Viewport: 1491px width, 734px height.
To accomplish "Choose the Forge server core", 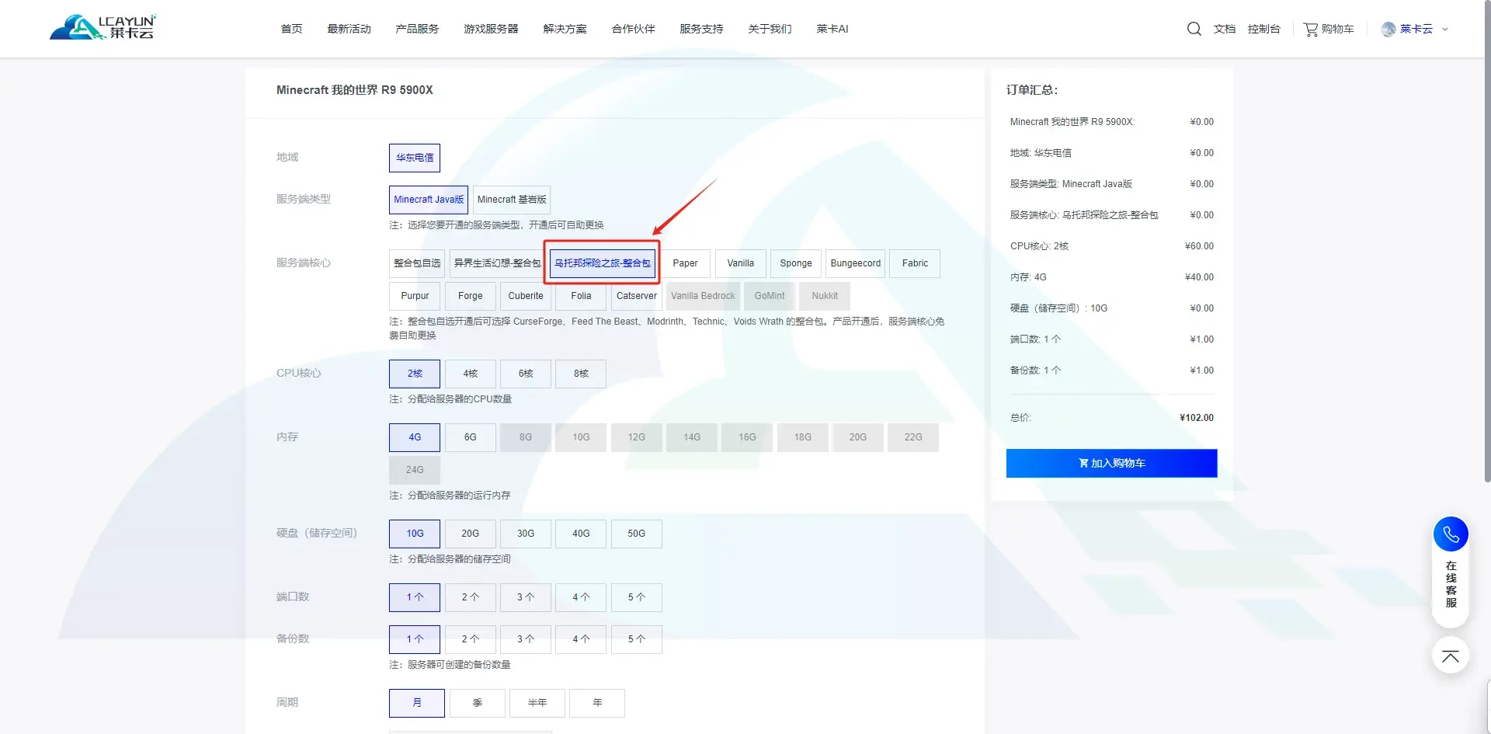I will [x=471, y=296].
